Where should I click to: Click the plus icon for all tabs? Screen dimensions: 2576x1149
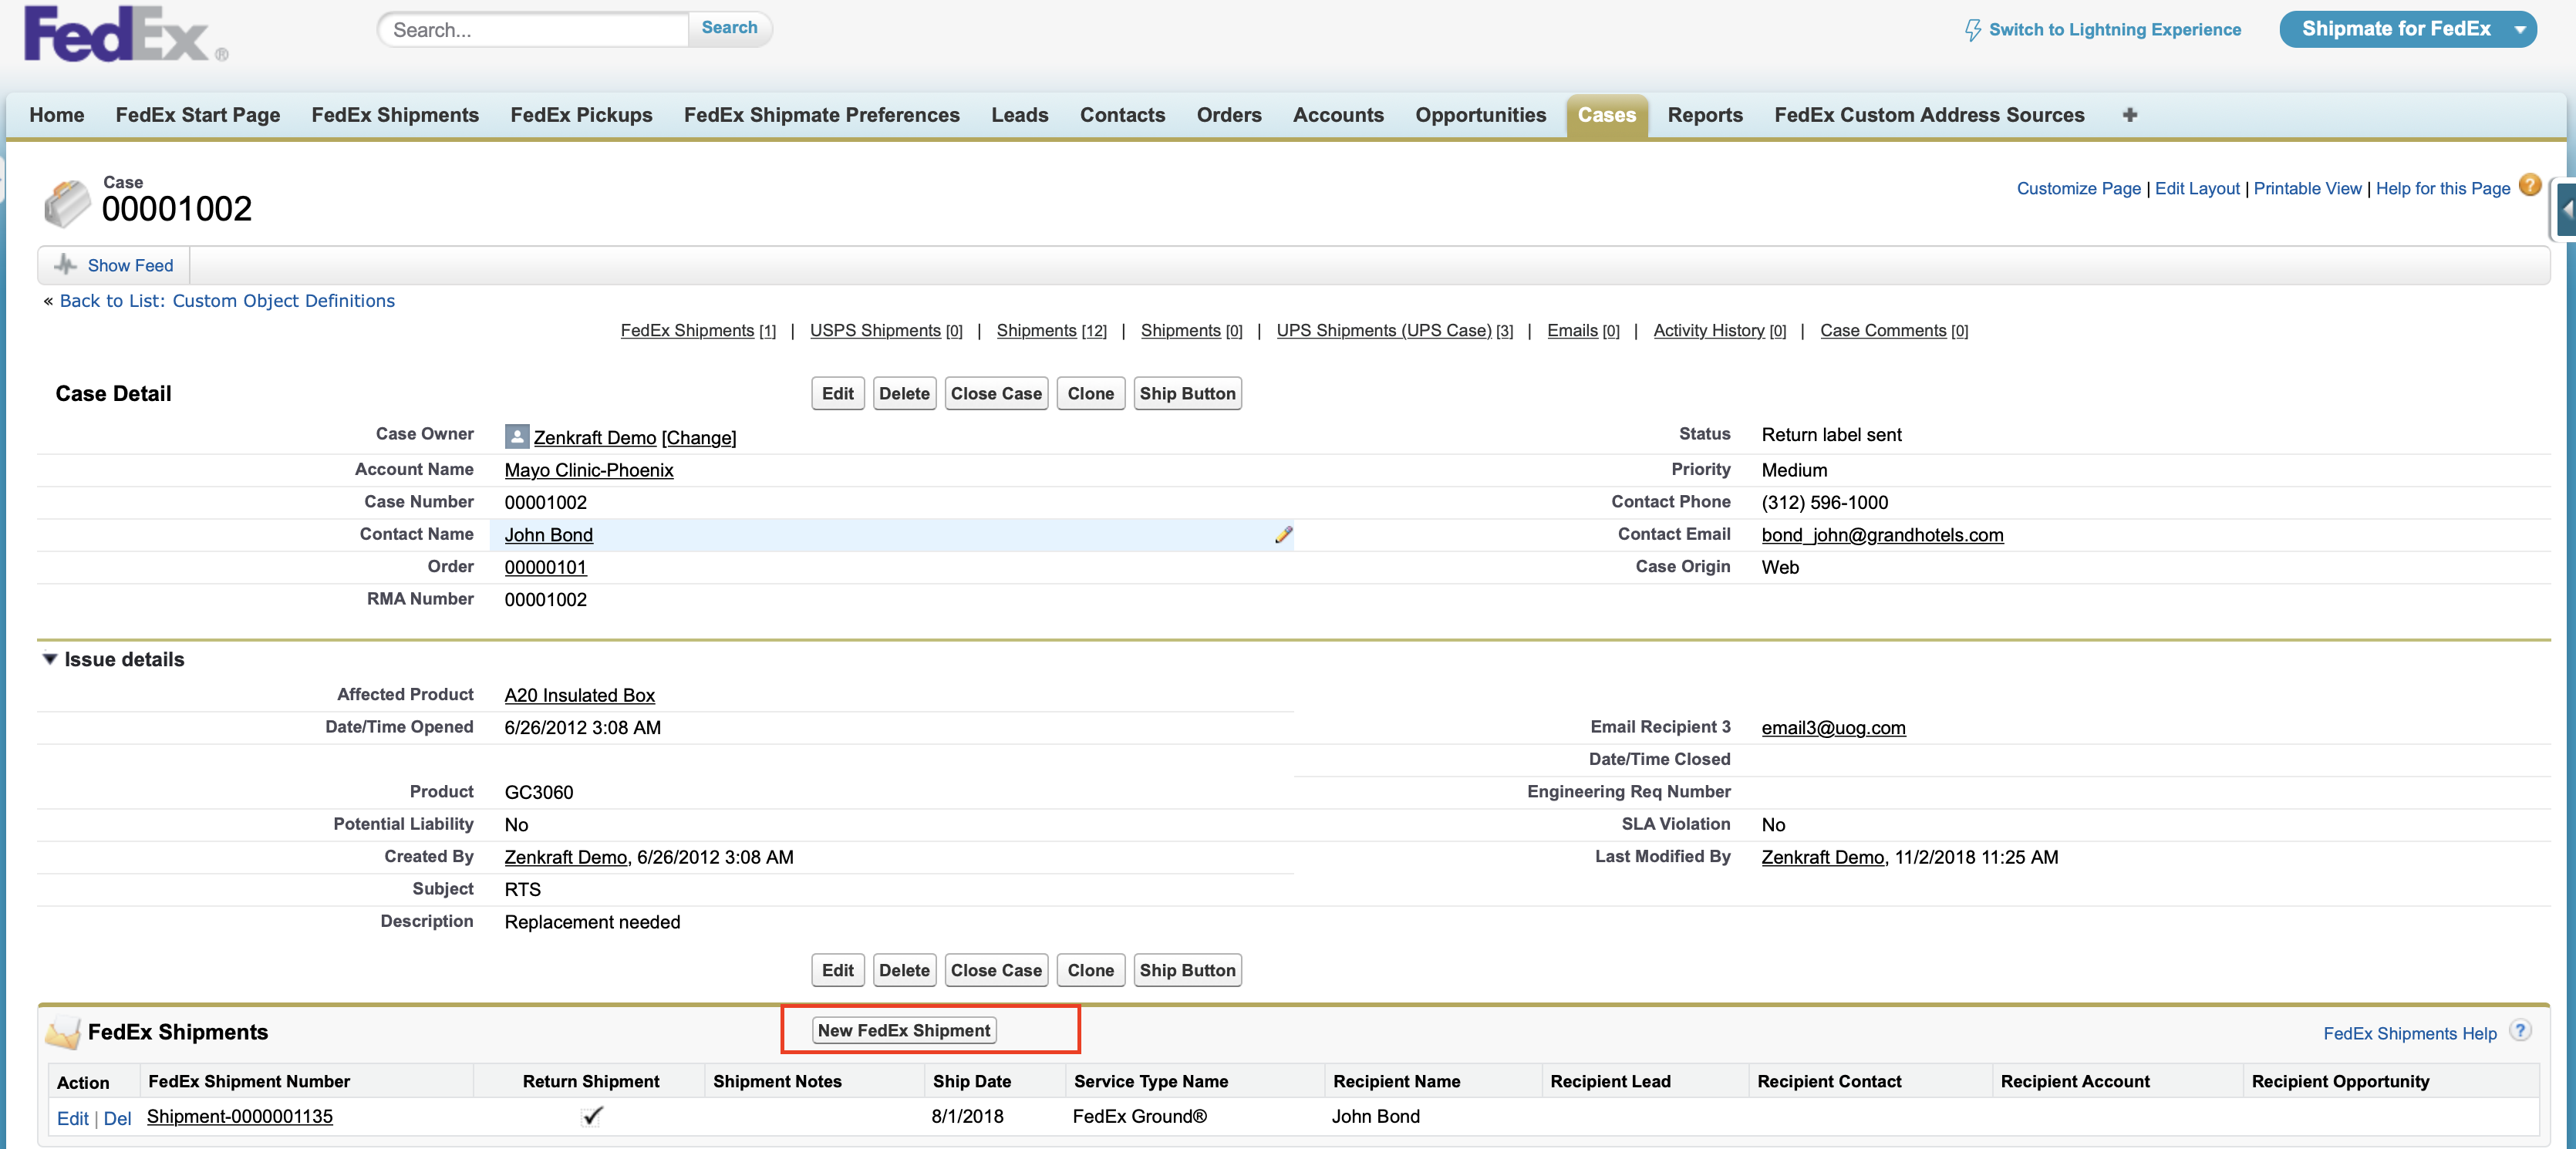coord(2129,115)
